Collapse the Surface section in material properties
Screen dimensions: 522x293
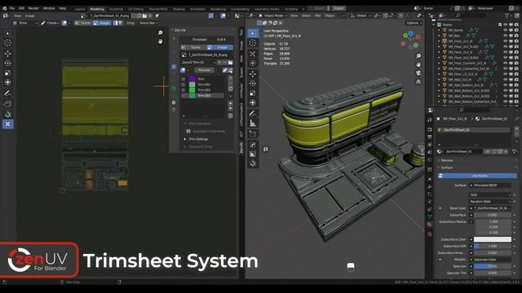pyautogui.click(x=446, y=168)
